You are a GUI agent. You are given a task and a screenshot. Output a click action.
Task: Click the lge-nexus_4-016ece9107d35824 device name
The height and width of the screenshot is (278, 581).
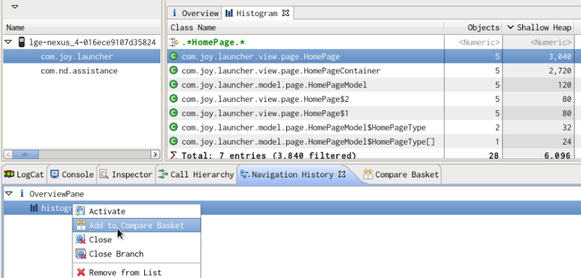(92, 42)
